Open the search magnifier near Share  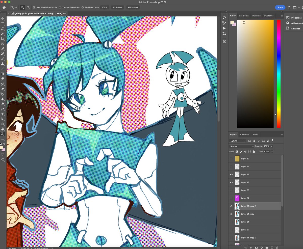pos(289,7)
